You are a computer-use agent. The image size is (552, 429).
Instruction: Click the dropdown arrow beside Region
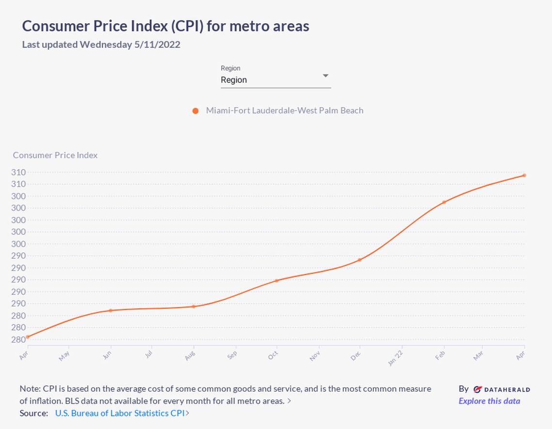[326, 76]
